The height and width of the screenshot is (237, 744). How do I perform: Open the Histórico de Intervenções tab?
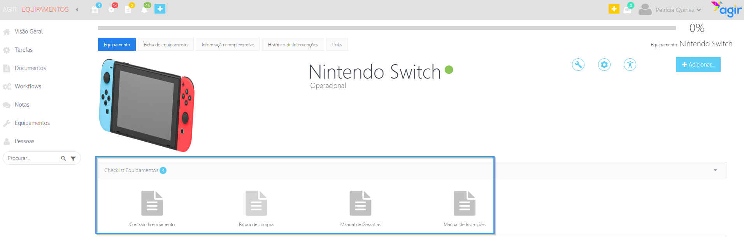(x=293, y=45)
